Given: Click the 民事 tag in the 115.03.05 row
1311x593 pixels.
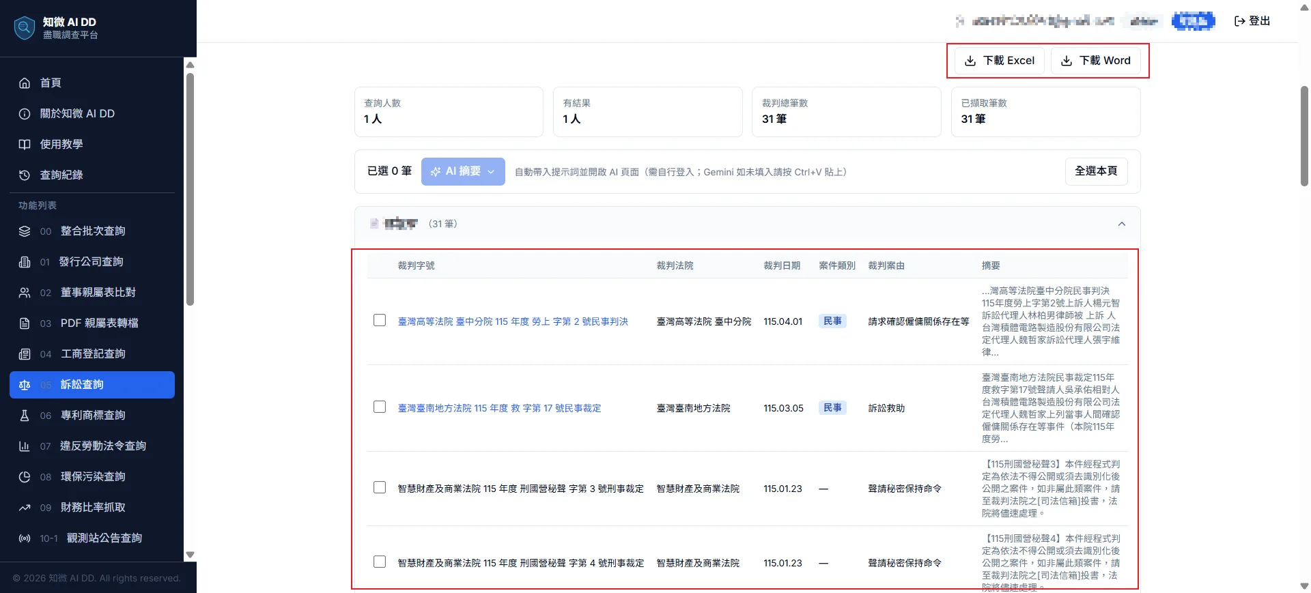Looking at the screenshot, I should pyautogui.click(x=832, y=408).
